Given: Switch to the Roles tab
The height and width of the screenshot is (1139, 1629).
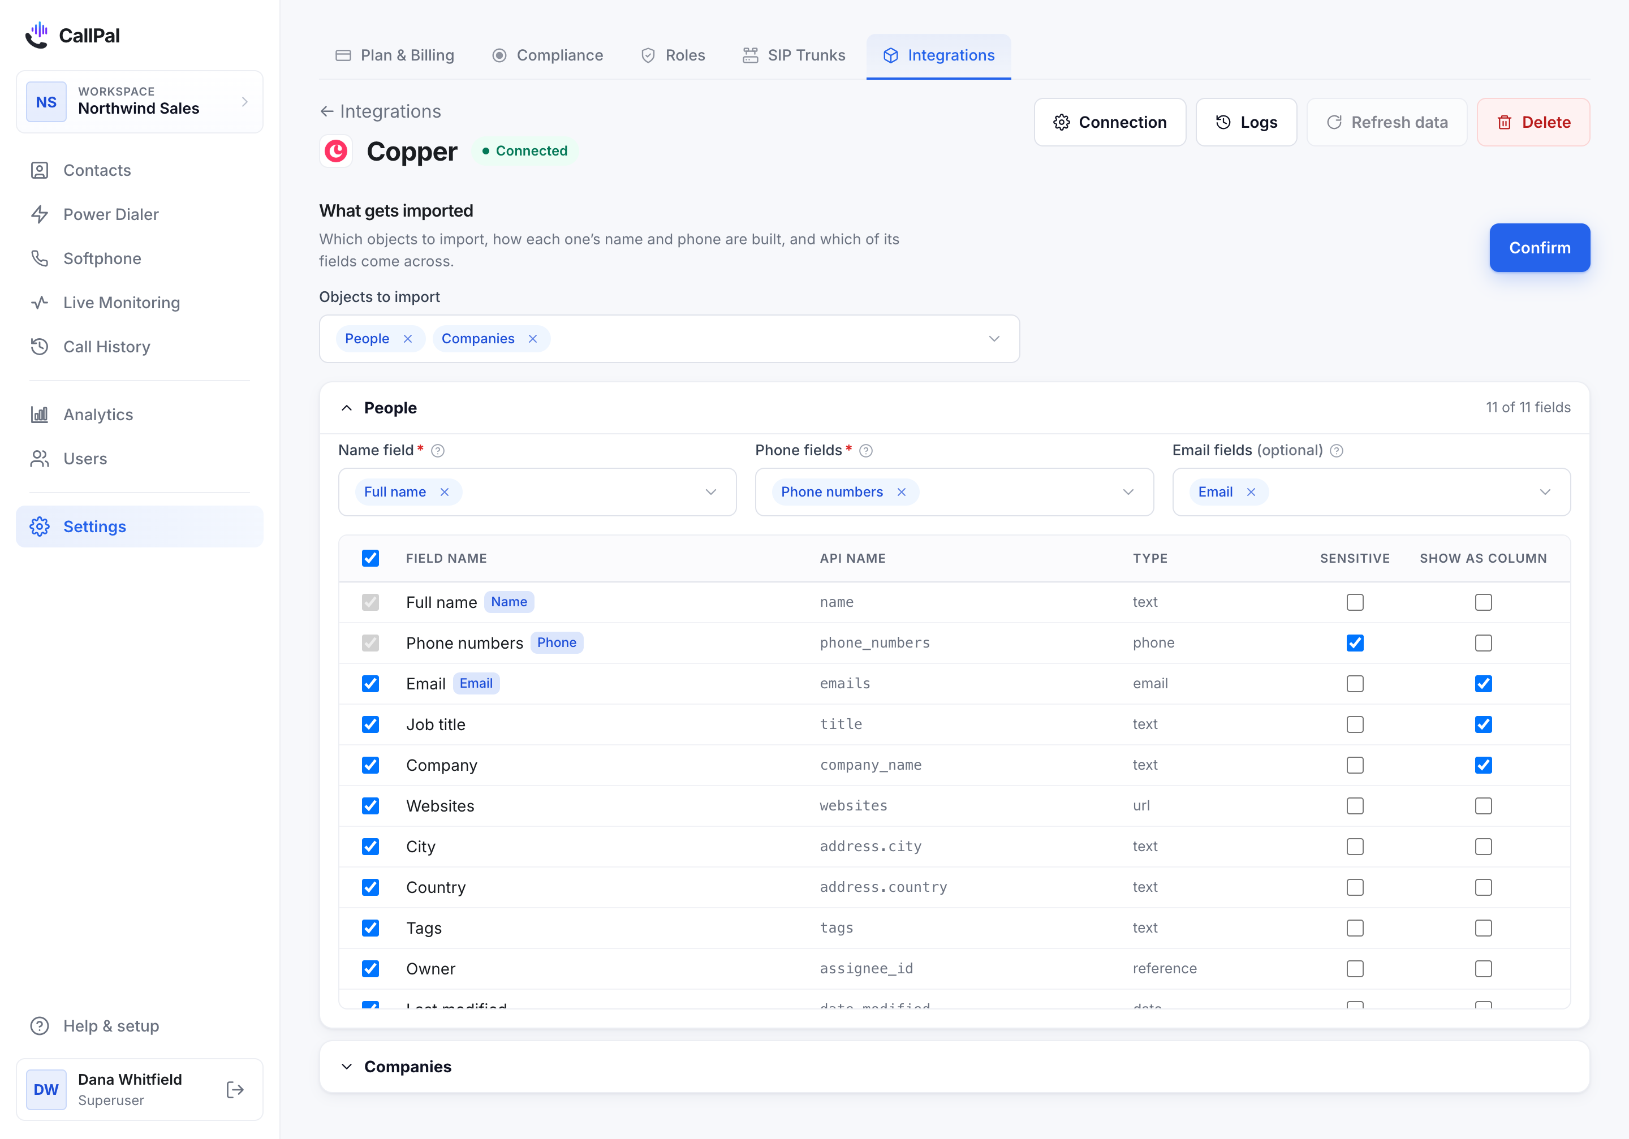Looking at the screenshot, I should click(x=673, y=55).
